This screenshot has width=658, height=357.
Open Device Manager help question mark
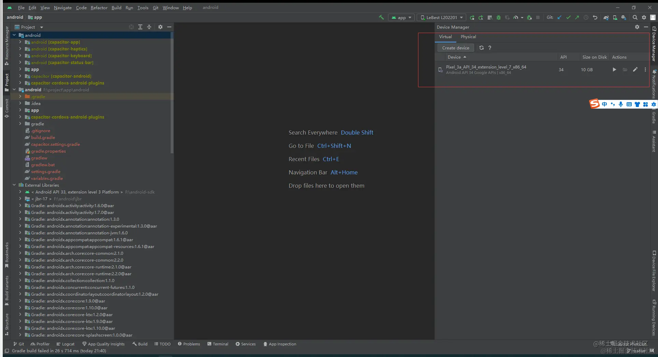[490, 48]
